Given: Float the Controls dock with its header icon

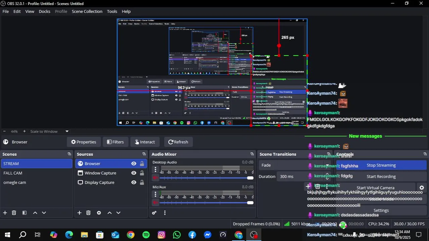Looking at the screenshot, I should coord(425,154).
